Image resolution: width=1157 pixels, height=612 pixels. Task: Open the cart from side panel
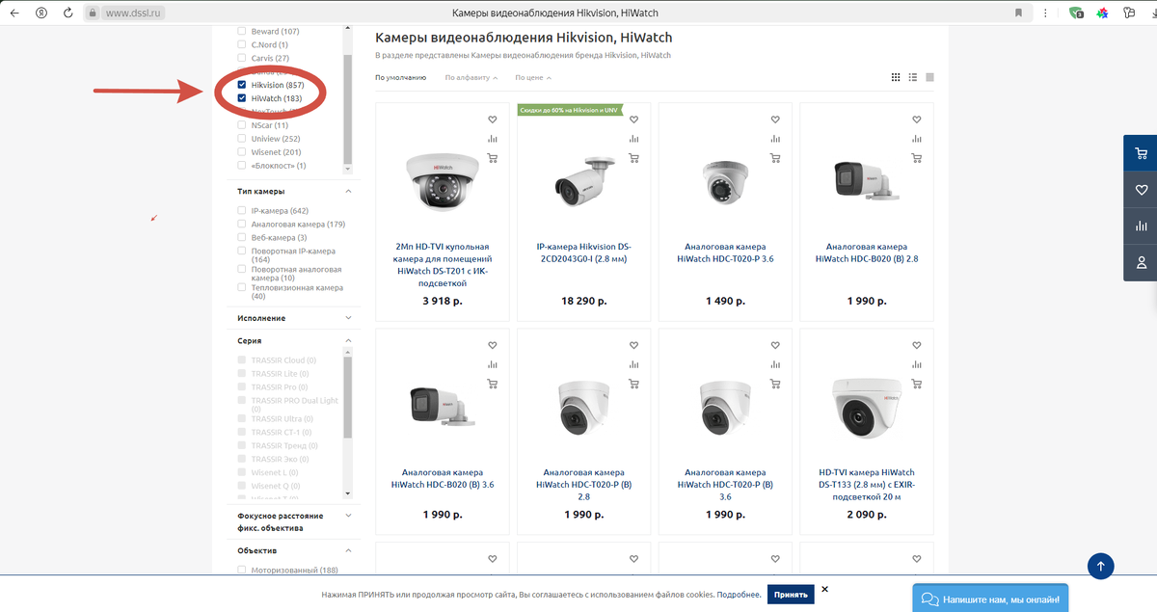tap(1142, 153)
